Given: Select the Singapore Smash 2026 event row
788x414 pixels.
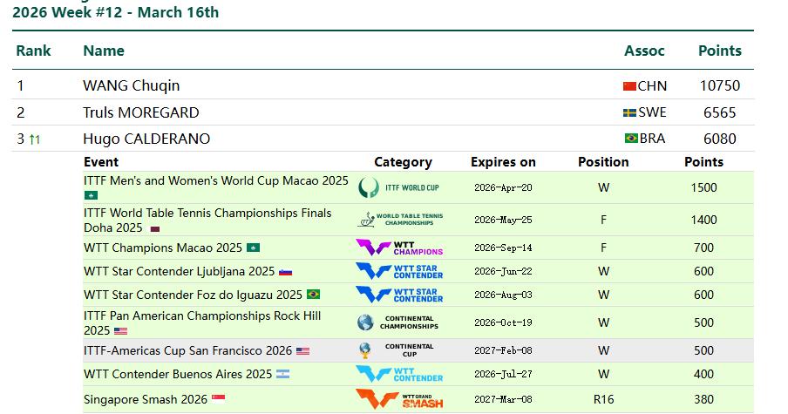Looking at the screenshot, I should pos(146,399).
